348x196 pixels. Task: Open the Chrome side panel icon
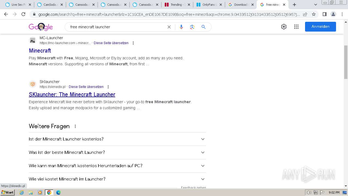pyautogui.click(x=324, y=14)
